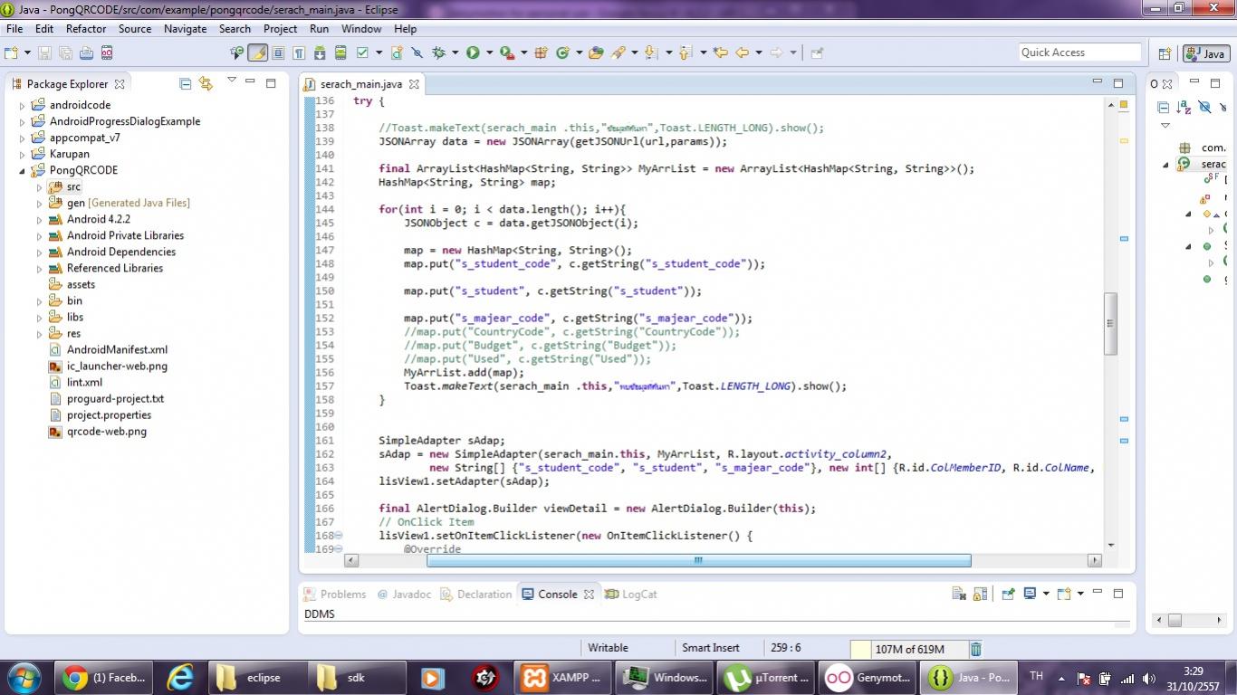Select the Java perspective button
The width and height of the screenshot is (1237, 695).
[x=1205, y=53]
